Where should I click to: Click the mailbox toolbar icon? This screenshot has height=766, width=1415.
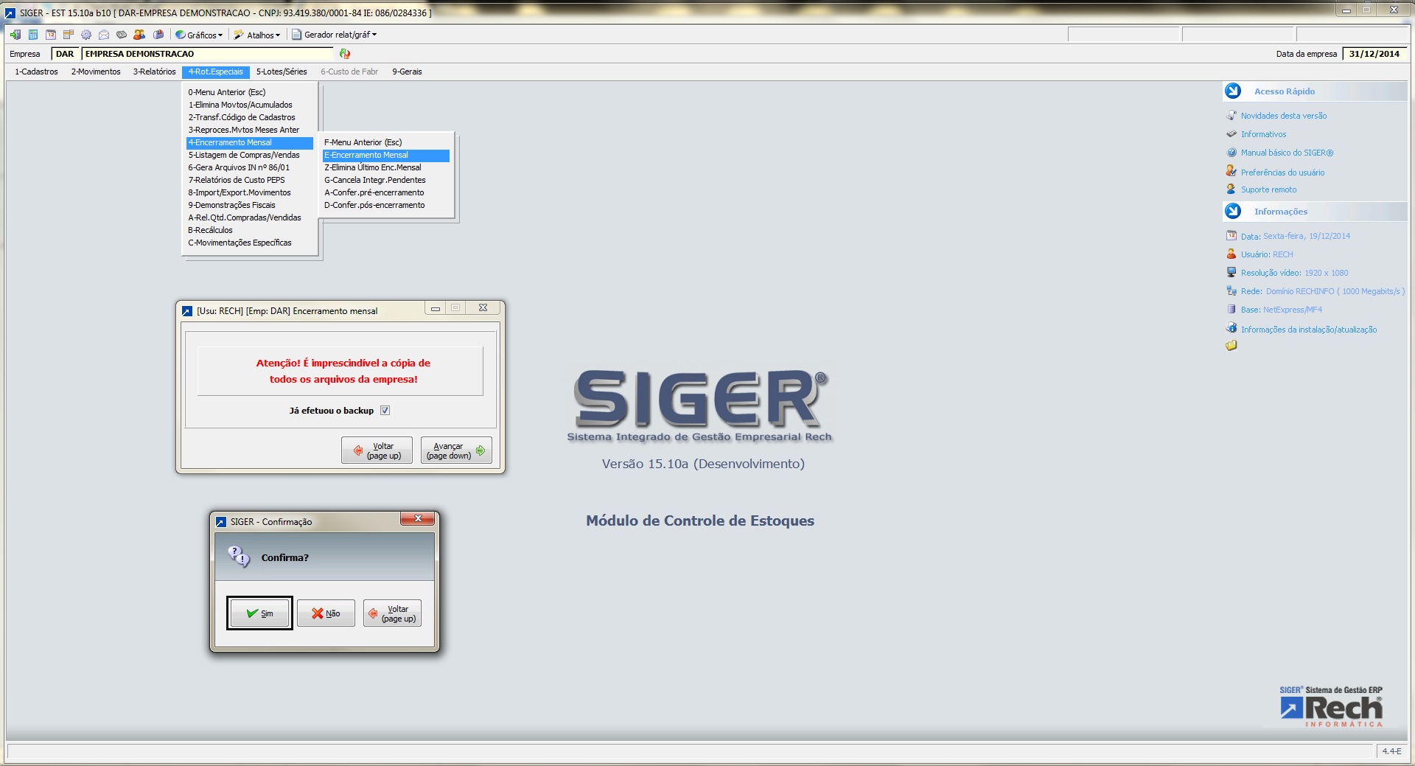pyautogui.click(x=158, y=35)
